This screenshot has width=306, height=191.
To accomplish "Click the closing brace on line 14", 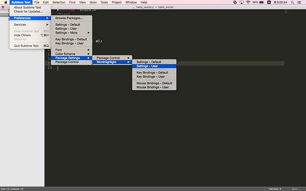I will (x=58, y=68).
